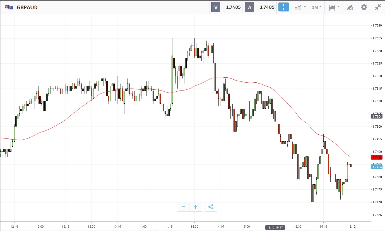Open the compare charts dropdown

[x=300, y=7]
